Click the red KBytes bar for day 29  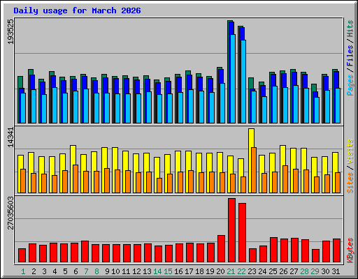click(x=315, y=256)
